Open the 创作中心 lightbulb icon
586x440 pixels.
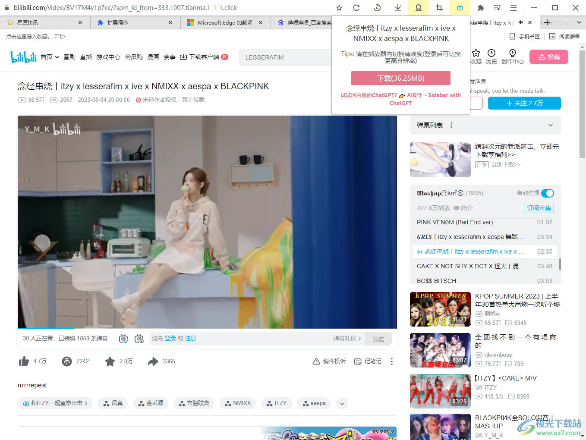[513, 53]
